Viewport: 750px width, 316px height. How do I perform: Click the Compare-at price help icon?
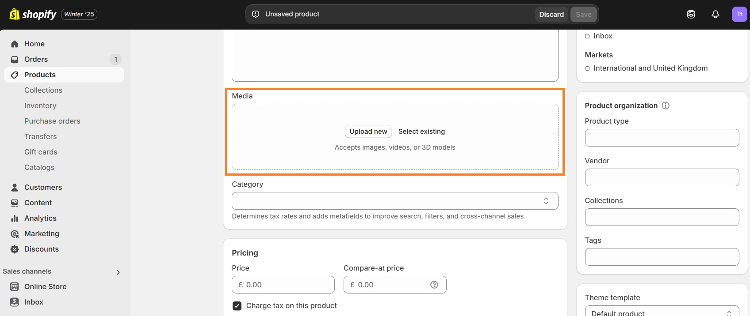click(x=434, y=285)
